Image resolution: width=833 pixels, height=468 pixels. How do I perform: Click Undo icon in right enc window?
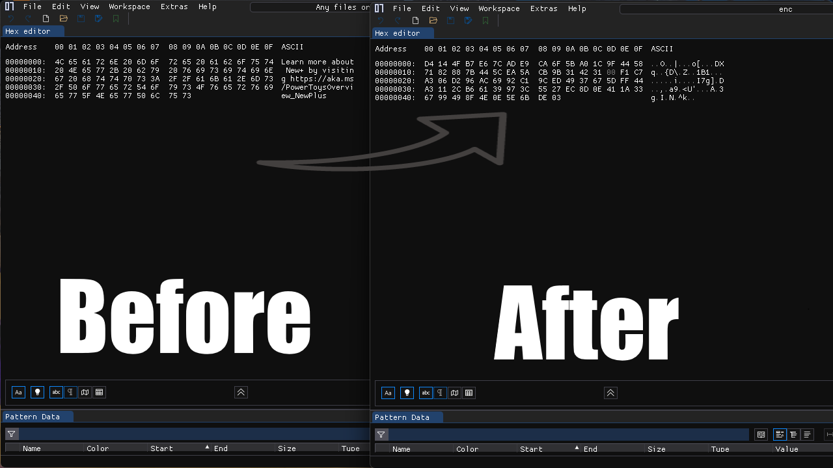point(381,21)
